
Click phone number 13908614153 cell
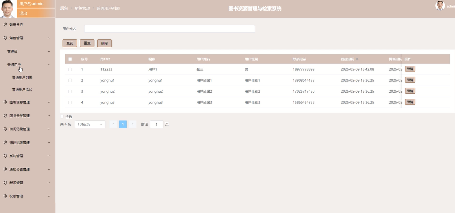[304, 81]
